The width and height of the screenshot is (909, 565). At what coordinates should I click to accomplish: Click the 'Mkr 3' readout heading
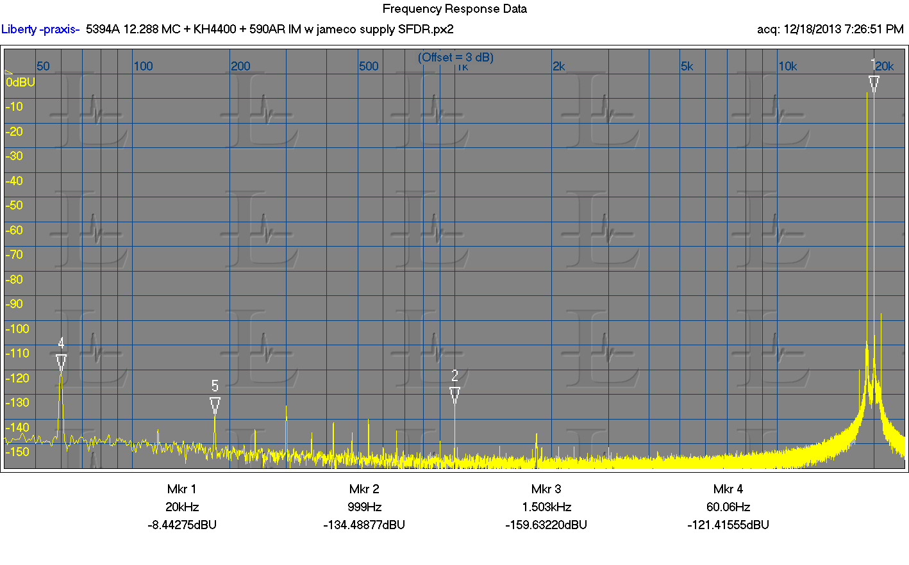point(546,489)
